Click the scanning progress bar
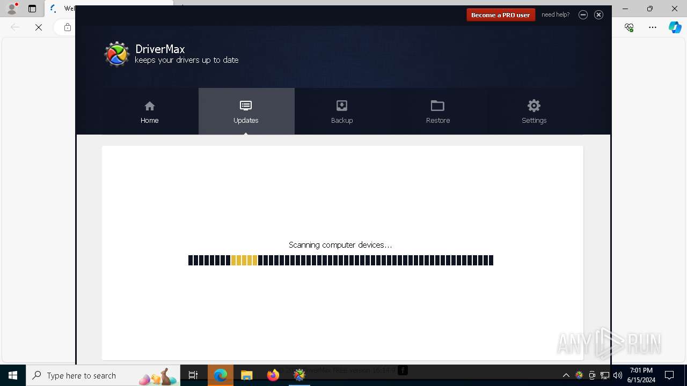Viewport: 687px width, 386px height. tap(341, 260)
